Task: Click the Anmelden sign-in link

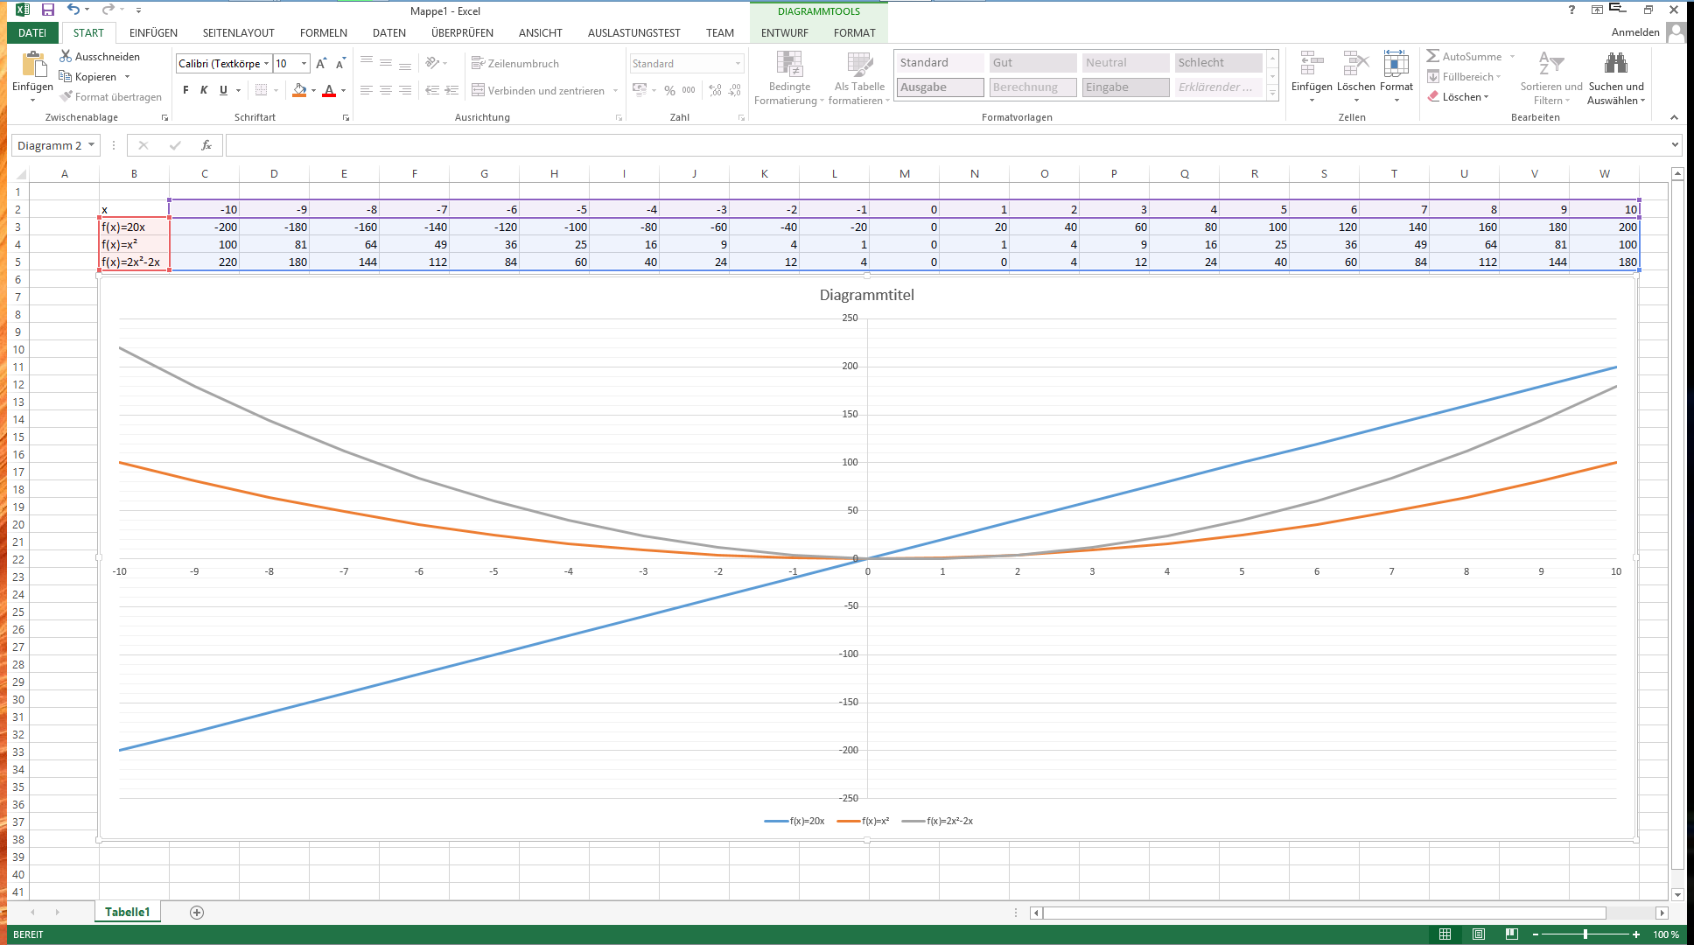Action: click(x=1634, y=32)
